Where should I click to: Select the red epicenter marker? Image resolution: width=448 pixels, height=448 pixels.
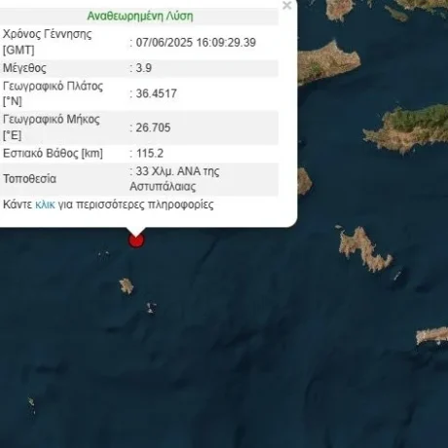tap(136, 241)
